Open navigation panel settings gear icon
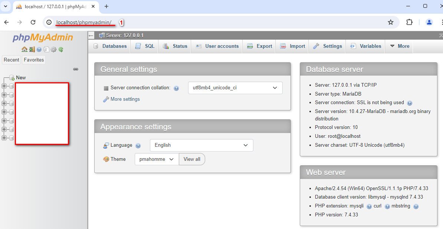This screenshot has width=443, height=229. coord(53,49)
